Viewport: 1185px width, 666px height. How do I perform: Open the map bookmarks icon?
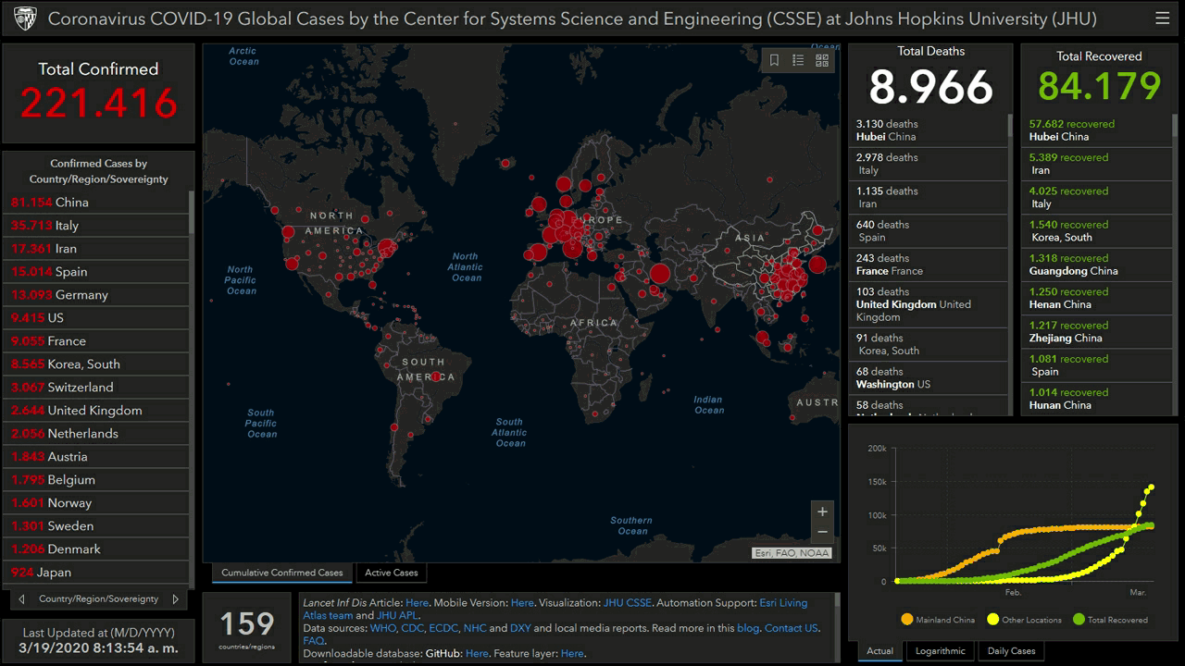(774, 59)
